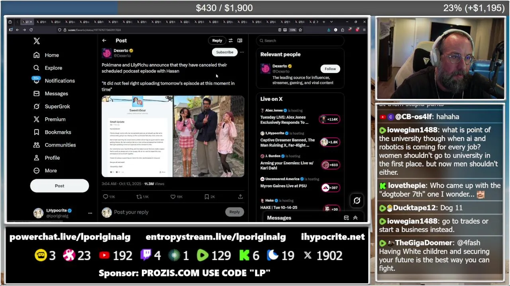Open the photo of three people posing
Image resolution: width=510 pixels, height=286 pixels.
click(x=209, y=136)
